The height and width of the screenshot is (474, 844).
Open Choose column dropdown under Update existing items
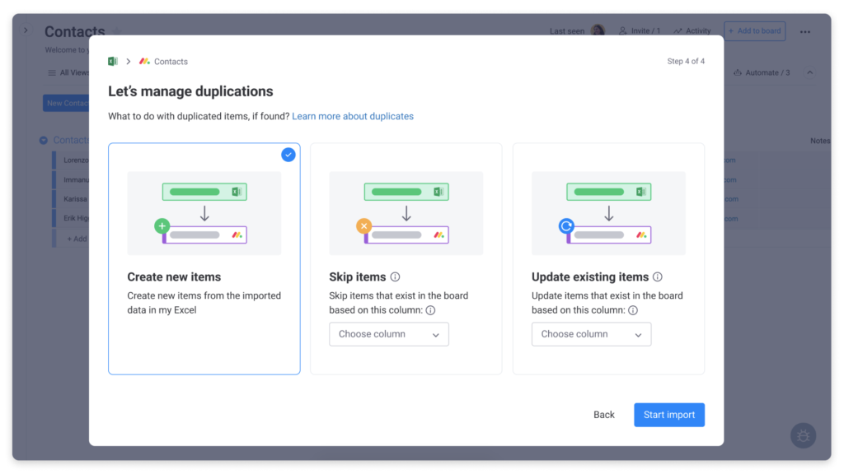coord(591,334)
